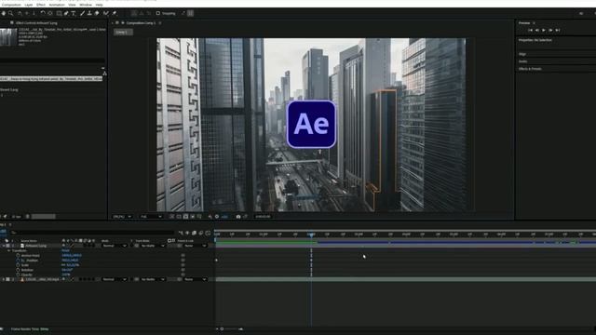
Task: Toggle the Opacity stopwatch
Action: 18,275
